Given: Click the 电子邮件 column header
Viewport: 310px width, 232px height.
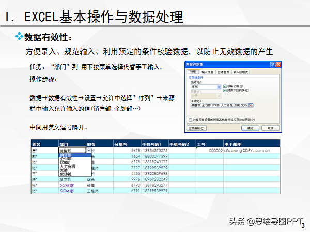Looking at the screenshot, I should (252, 144).
